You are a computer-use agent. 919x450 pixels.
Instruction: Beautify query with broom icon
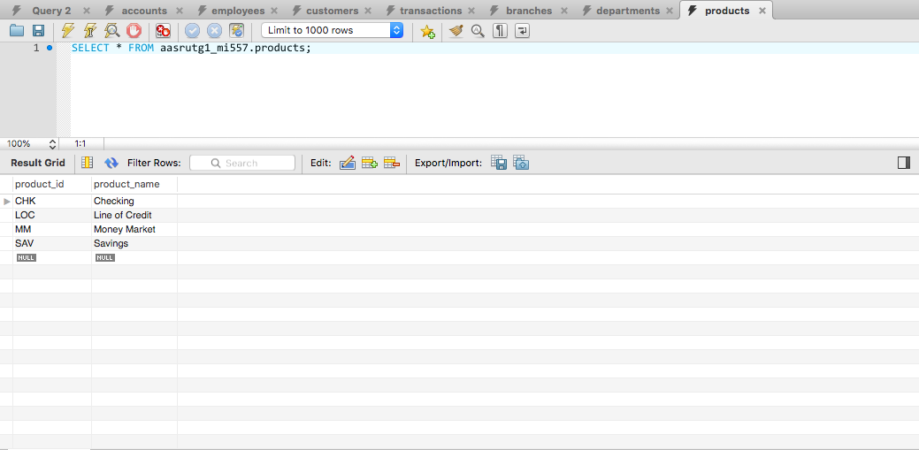(456, 30)
